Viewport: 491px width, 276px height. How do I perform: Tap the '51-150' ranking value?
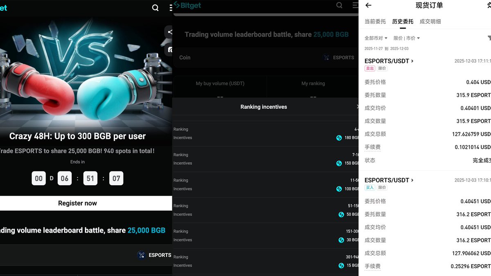(353, 206)
